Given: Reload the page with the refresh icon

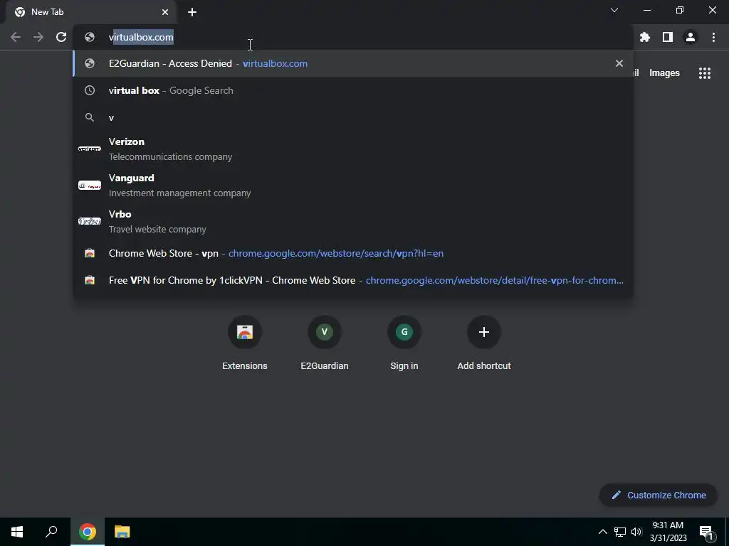Looking at the screenshot, I should click(61, 37).
